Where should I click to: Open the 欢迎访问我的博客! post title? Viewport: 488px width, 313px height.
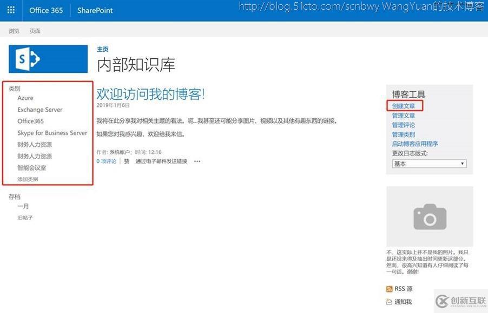150,94
